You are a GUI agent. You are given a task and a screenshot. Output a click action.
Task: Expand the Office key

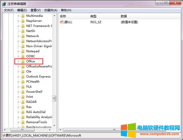(18, 61)
